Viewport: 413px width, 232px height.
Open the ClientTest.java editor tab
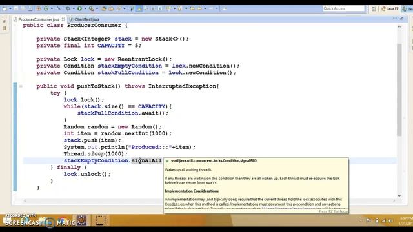[86, 19]
